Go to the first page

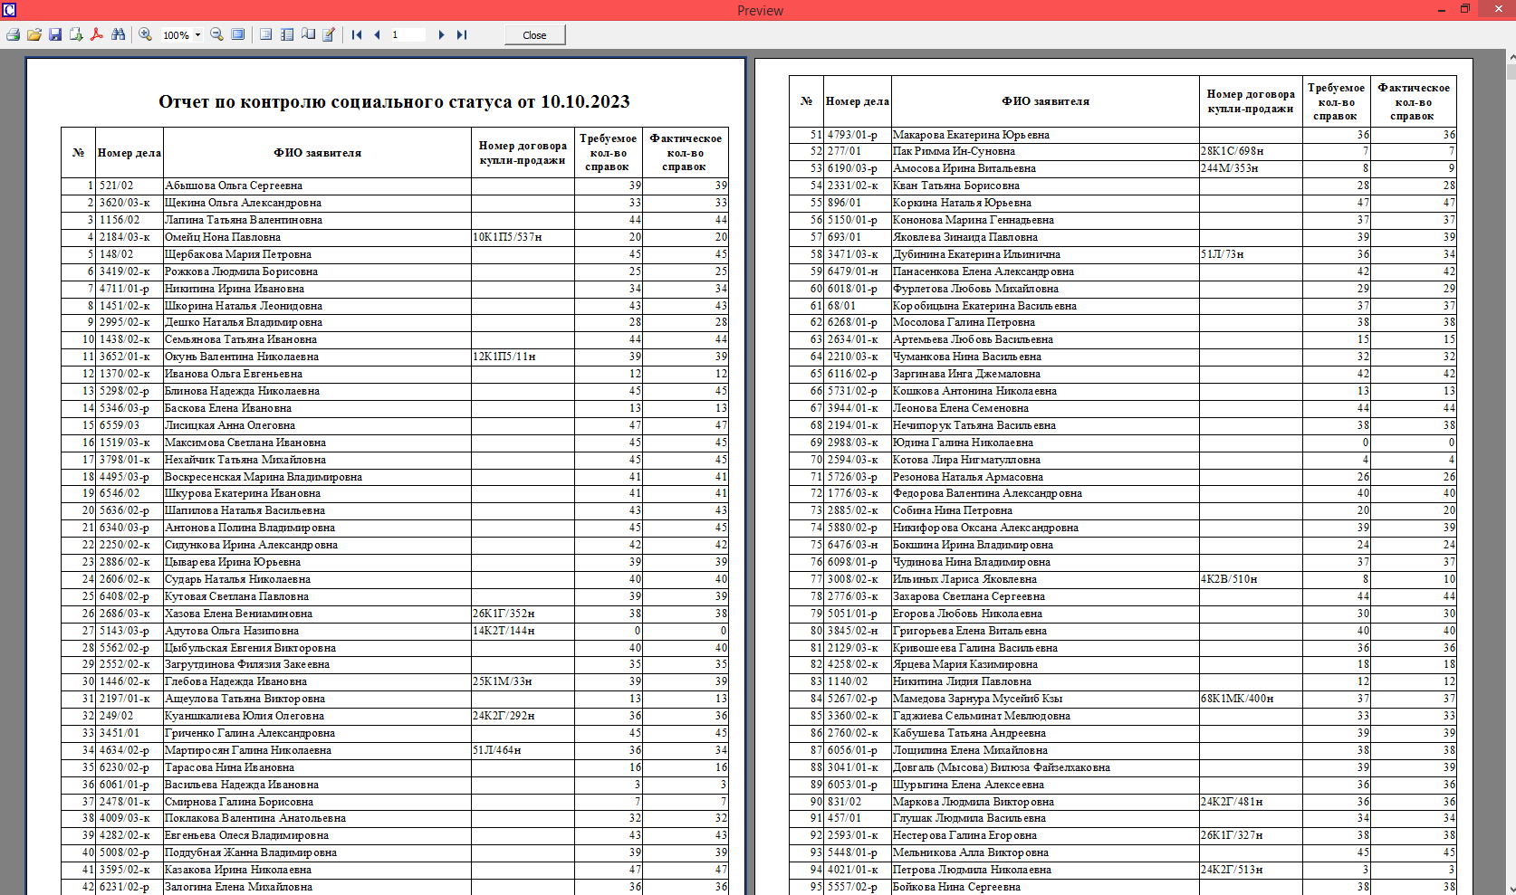point(357,35)
